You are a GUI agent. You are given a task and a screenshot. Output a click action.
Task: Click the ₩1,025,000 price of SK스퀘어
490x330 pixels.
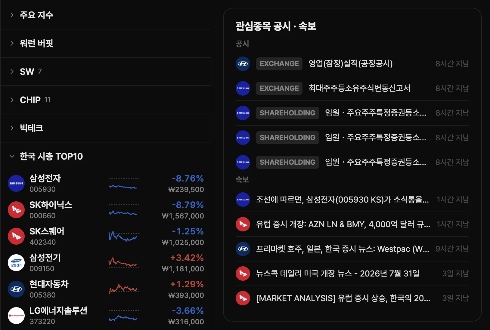(x=183, y=243)
